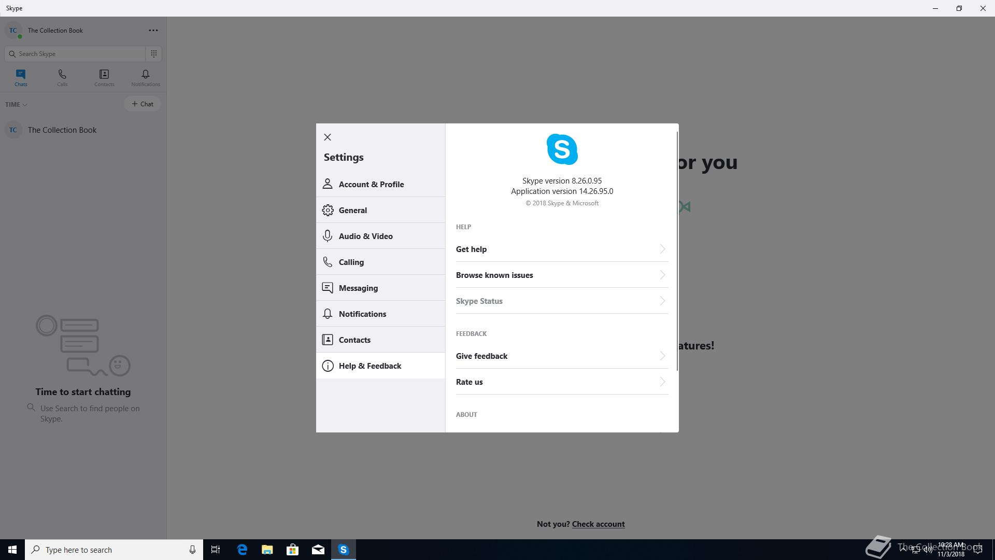Click the Get help row

pos(562,249)
